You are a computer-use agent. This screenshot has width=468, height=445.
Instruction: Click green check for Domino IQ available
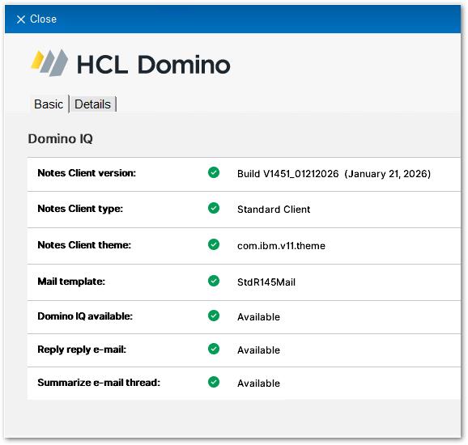214,316
